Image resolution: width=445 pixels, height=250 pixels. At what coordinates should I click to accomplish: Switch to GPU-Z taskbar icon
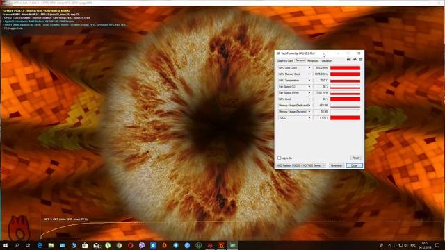[x=233, y=245]
